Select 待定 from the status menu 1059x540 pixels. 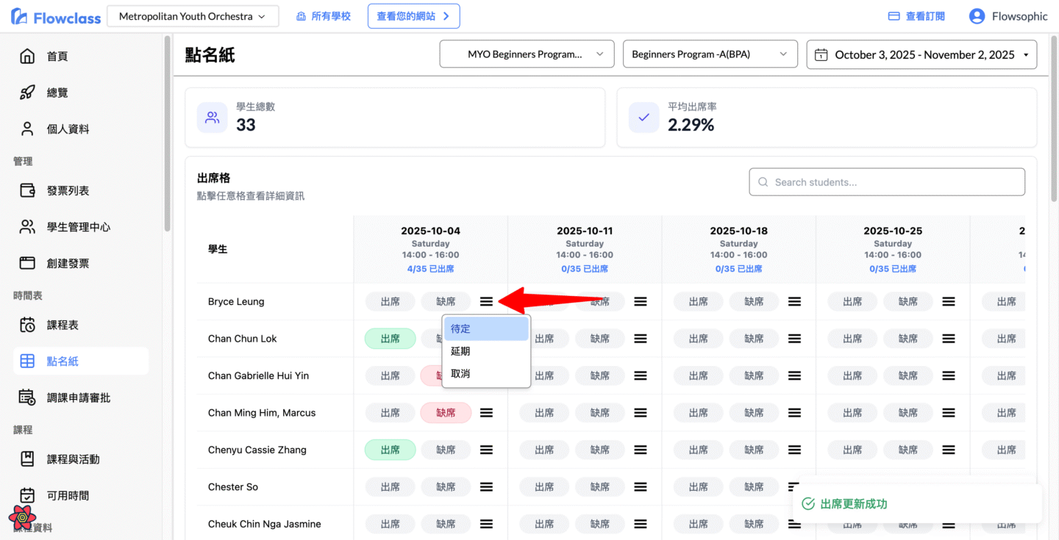coord(485,329)
